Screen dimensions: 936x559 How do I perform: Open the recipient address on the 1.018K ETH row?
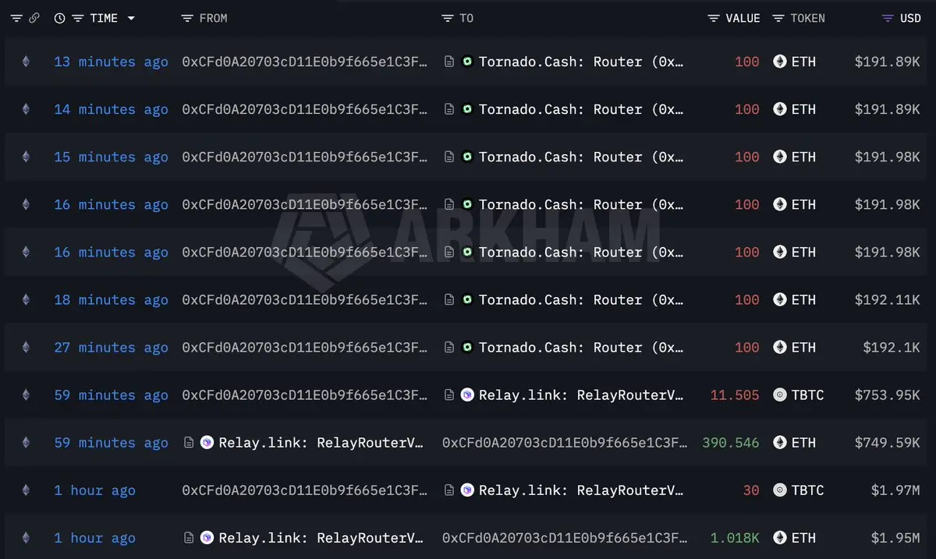(565, 538)
